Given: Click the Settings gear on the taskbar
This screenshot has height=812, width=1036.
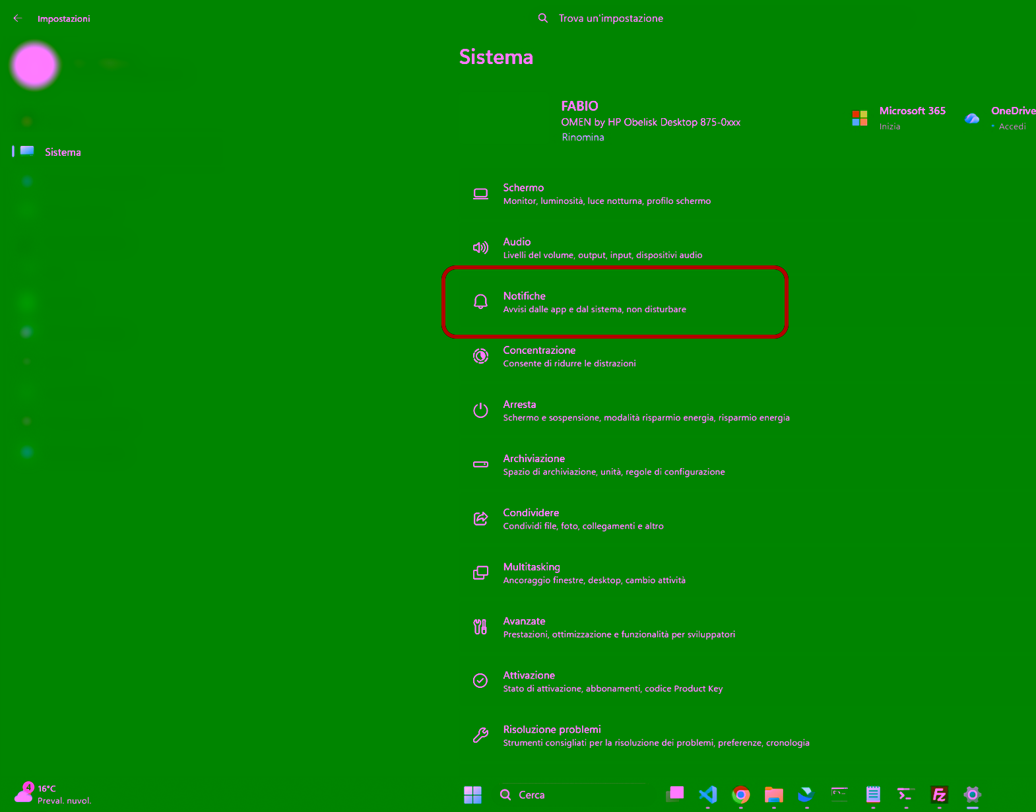Looking at the screenshot, I should [x=973, y=794].
